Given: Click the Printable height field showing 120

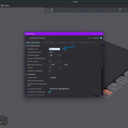Looking at the screenshot, I should 55,55.
